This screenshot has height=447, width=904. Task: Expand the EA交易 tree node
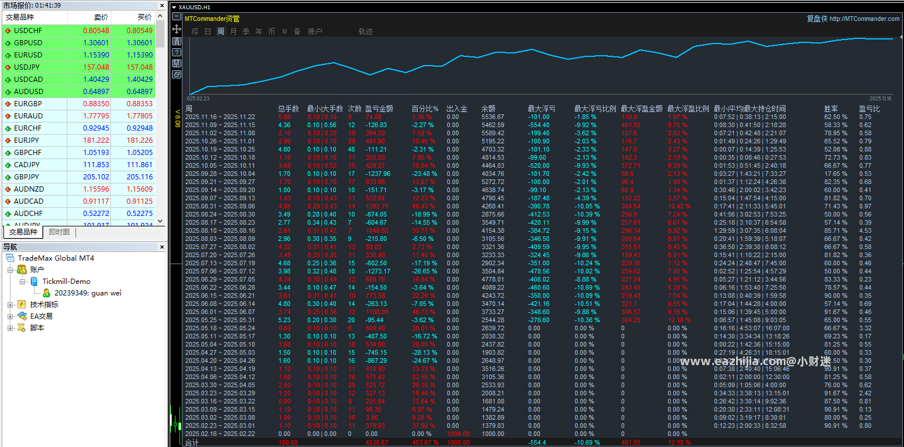point(10,316)
